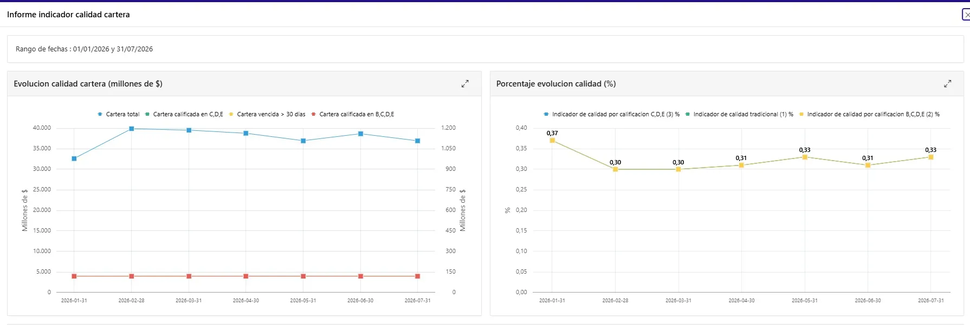Viewport: 970px width, 325px height.
Task: Select the Cartera total point for 2026-04-30
Action: click(246, 133)
